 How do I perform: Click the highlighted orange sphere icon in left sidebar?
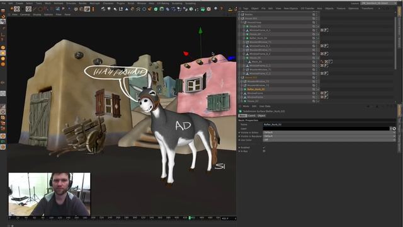pyautogui.click(x=3, y=53)
